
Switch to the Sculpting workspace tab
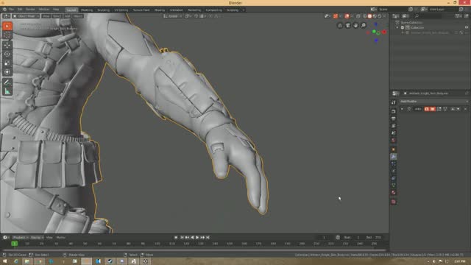click(103, 10)
